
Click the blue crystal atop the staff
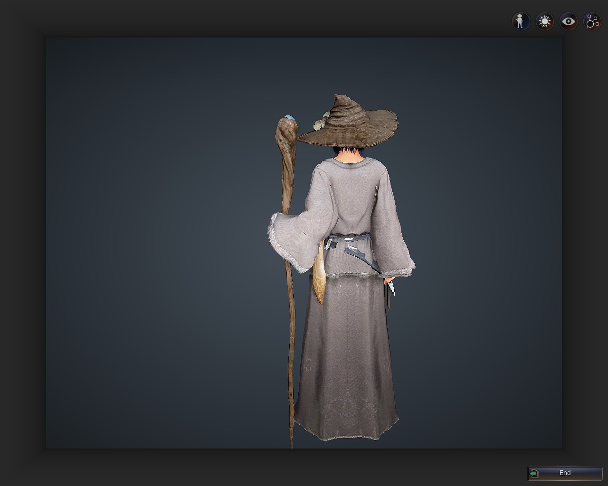point(288,117)
